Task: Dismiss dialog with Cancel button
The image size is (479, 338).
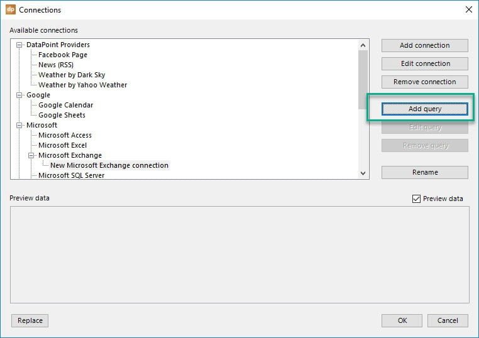Action: pos(448,320)
